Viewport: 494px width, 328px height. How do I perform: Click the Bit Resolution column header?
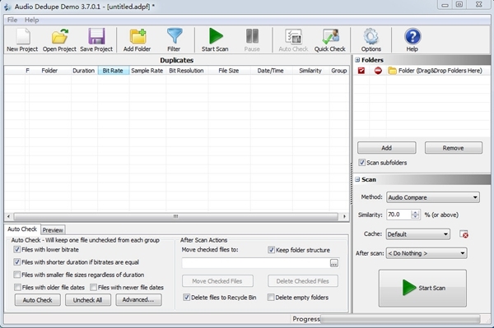pos(187,71)
